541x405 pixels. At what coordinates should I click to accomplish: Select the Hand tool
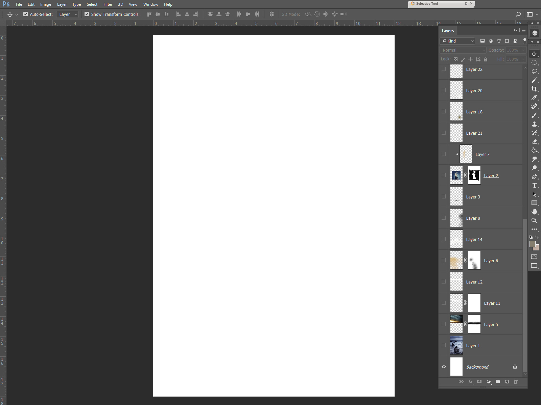point(534,212)
